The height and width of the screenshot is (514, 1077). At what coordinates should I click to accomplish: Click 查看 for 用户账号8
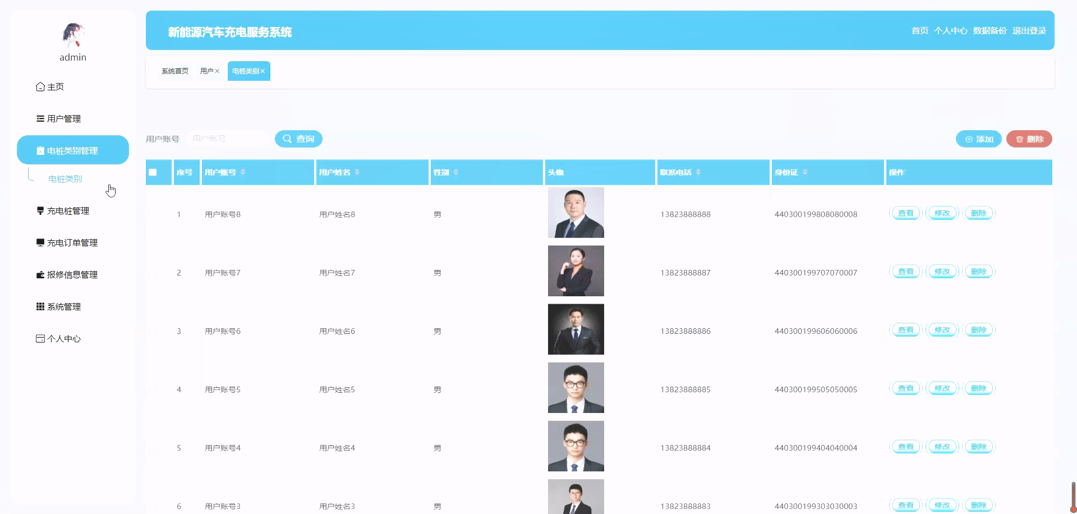click(906, 213)
